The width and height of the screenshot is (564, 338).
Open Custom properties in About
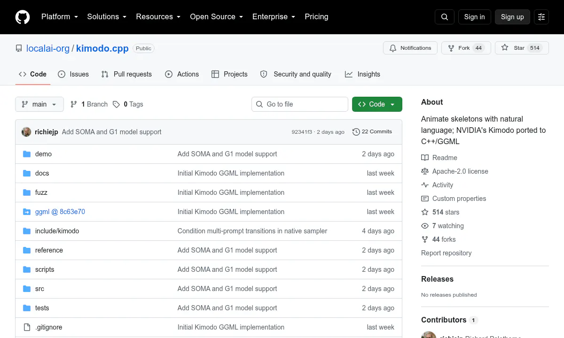[x=459, y=199]
